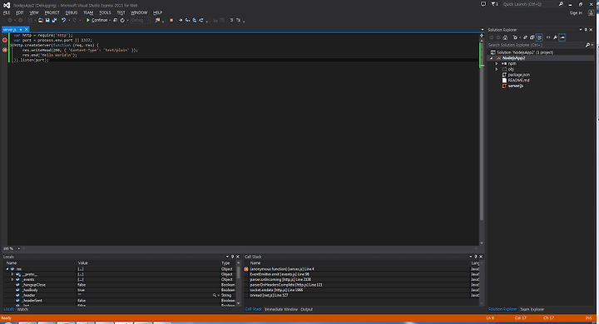The image size is (599, 324).
Task: Click the Save All icon
Action: 54,20
